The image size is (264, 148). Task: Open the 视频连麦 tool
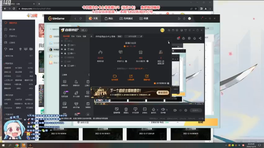[x=65, y=94]
